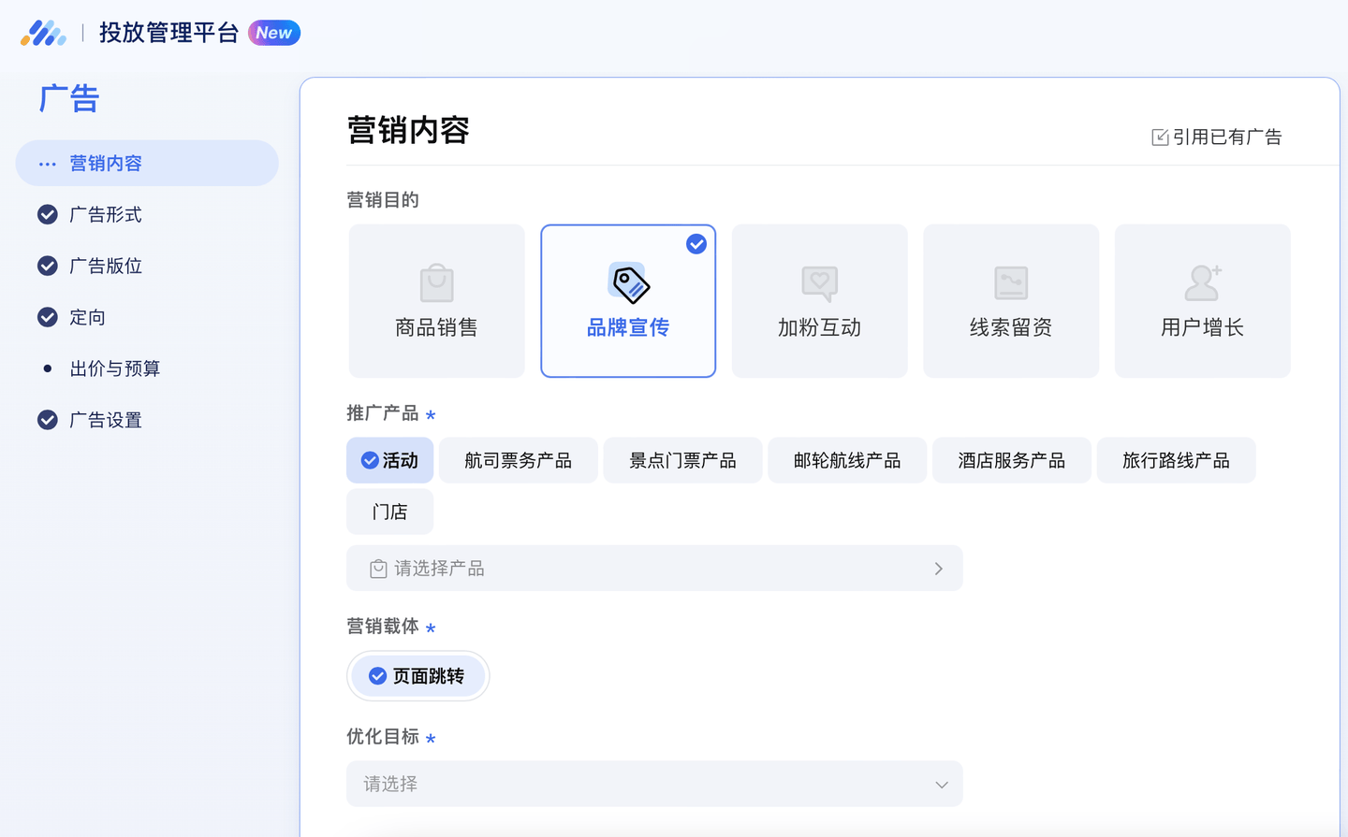Viewport: 1348px width, 837px height.
Task: Select the 商品销售 shopping bag icon
Action: 436,282
